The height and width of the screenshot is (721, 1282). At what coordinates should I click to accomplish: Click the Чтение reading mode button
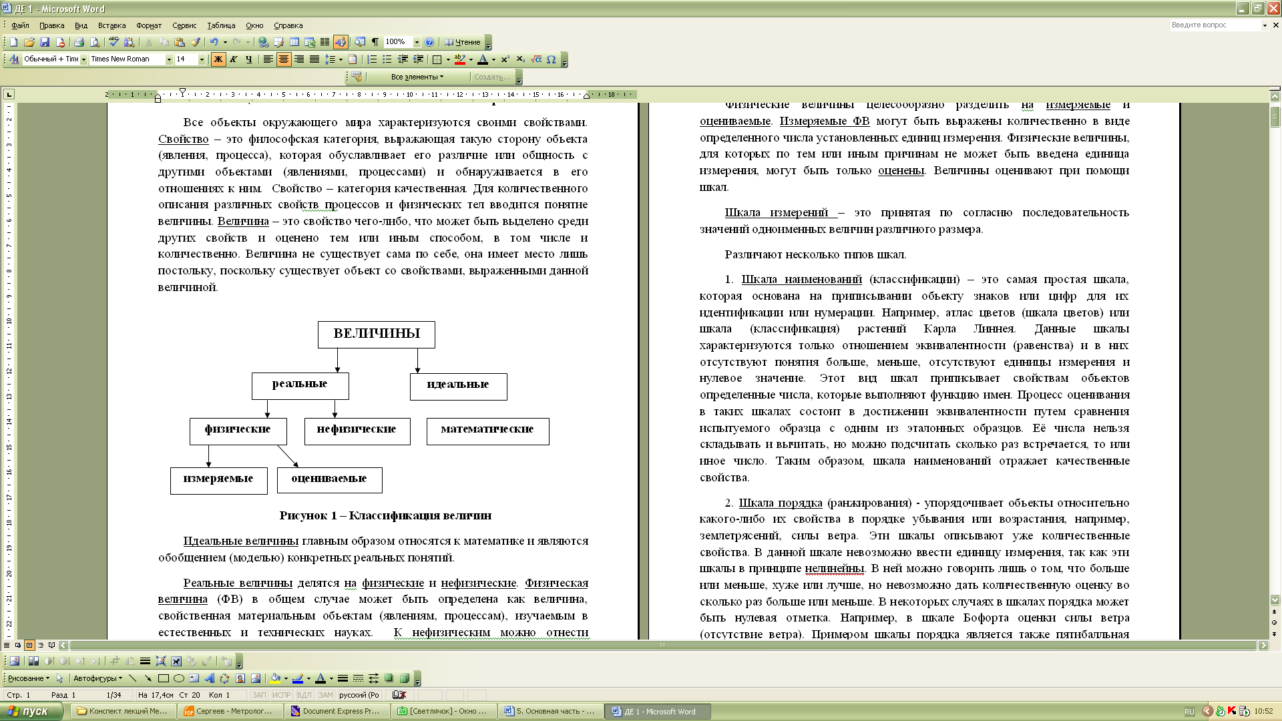pyautogui.click(x=463, y=42)
